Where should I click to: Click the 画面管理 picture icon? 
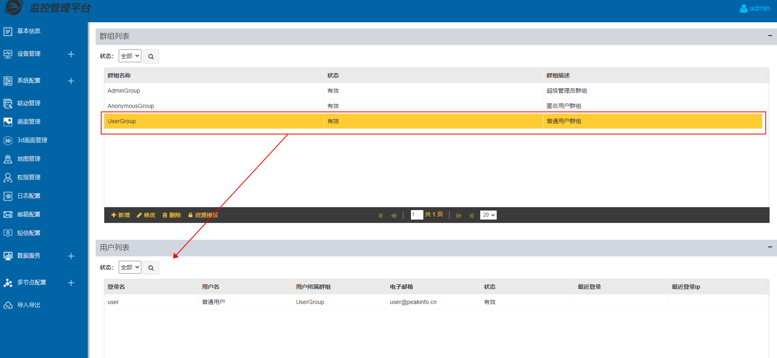point(8,122)
